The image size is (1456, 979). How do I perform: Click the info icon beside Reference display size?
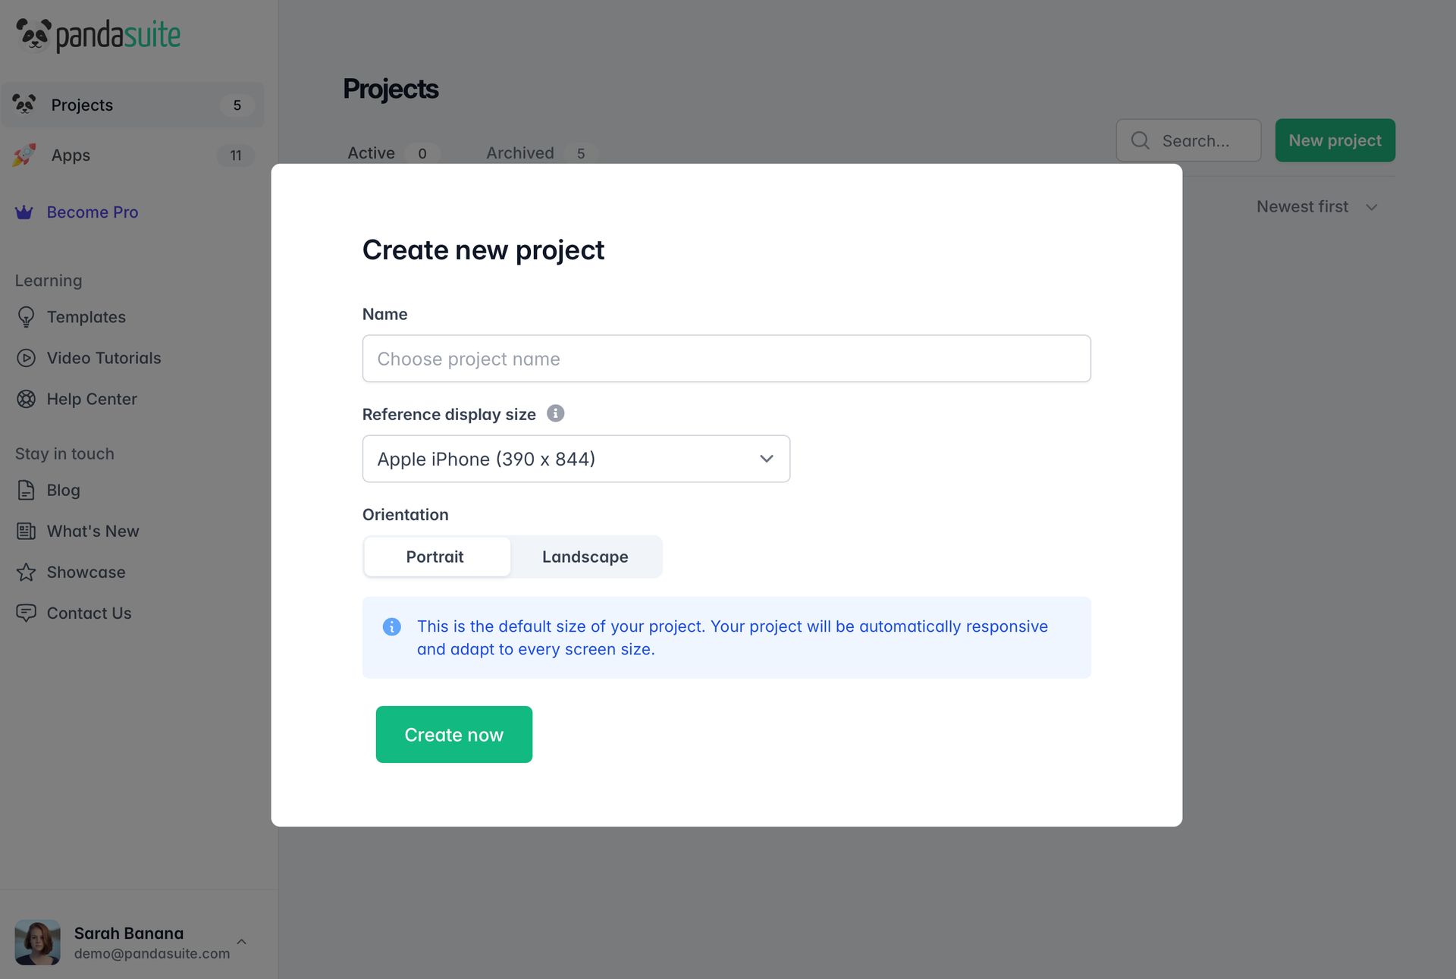click(x=556, y=413)
